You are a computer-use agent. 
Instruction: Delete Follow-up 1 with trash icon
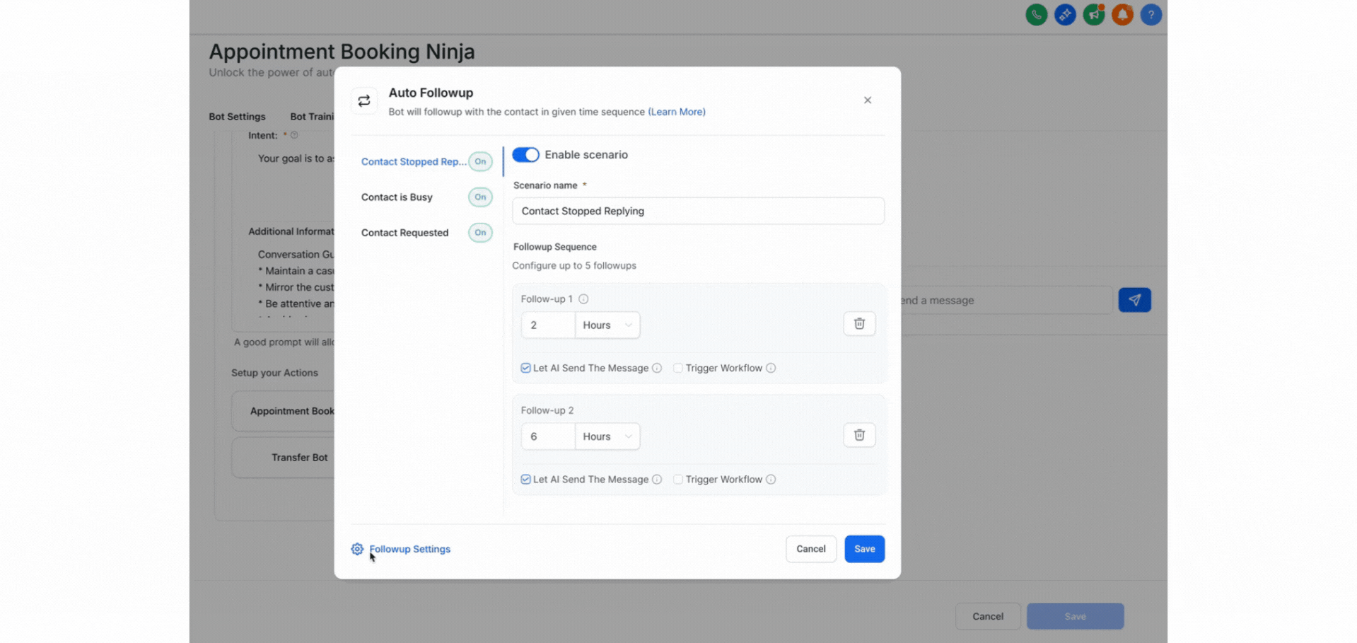(859, 324)
